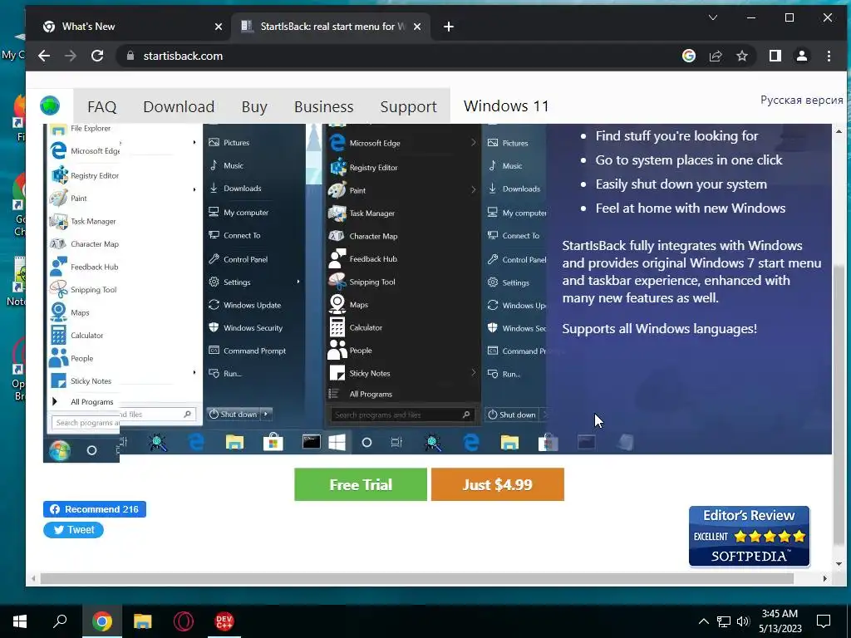Screen dimensions: 851x638
Task: Click the "Supports all Windows languages!" text
Action: click(x=659, y=328)
